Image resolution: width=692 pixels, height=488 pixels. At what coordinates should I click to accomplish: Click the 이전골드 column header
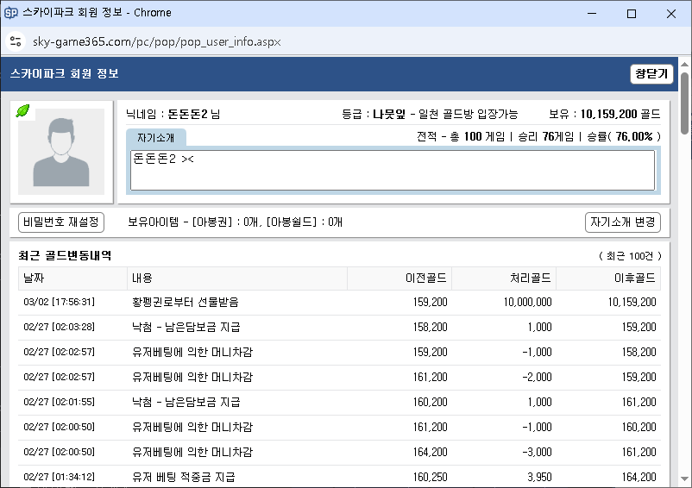[399, 278]
